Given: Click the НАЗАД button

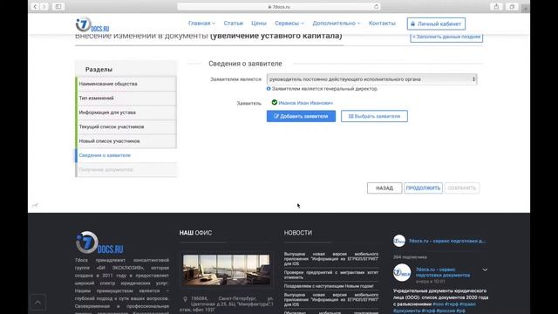Looking at the screenshot, I should tap(384, 188).
